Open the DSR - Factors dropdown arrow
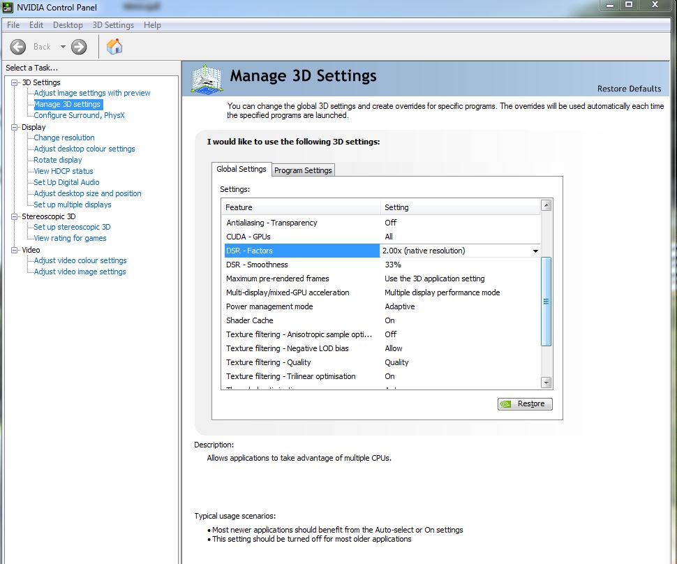This screenshot has width=677, height=564. pyautogui.click(x=535, y=251)
